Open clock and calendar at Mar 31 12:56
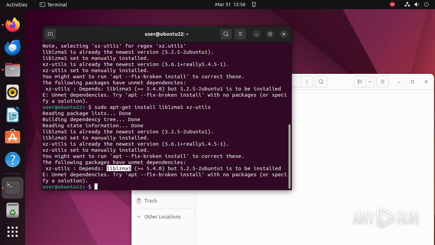Screen dimensions: 435x245 coord(230,4)
